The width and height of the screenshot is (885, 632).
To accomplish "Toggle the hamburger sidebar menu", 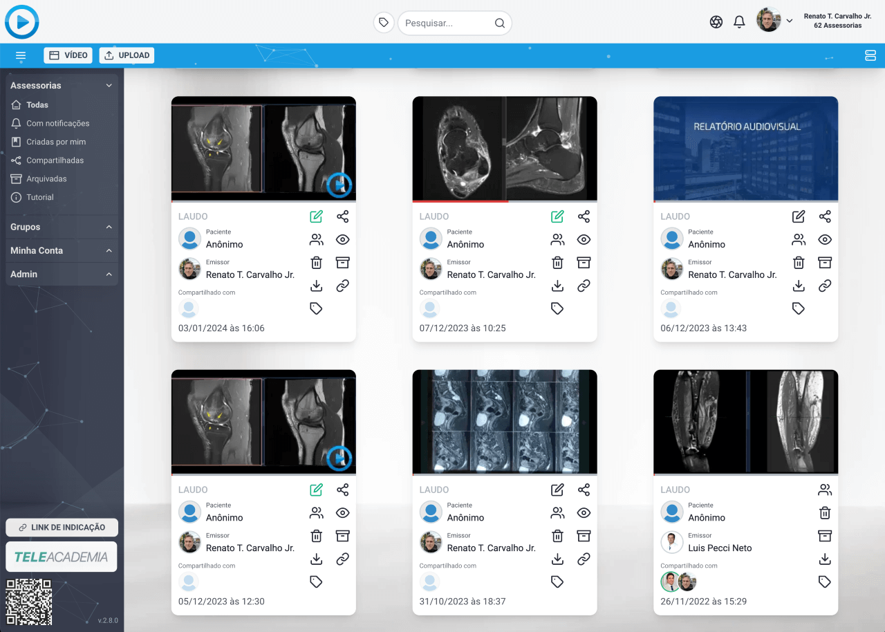I will coord(21,55).
